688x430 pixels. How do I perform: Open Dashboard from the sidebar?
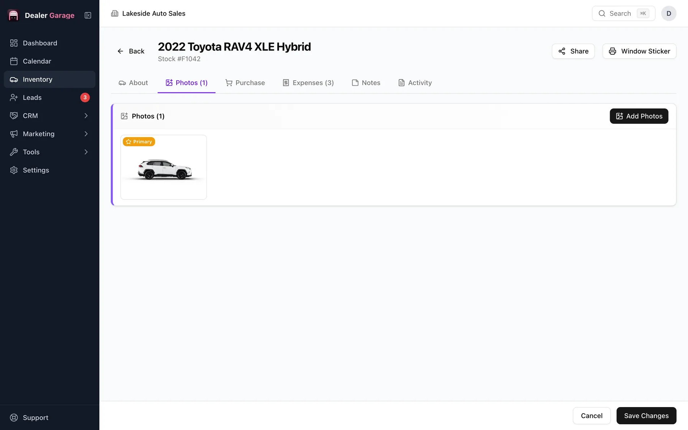coord(50,43)
